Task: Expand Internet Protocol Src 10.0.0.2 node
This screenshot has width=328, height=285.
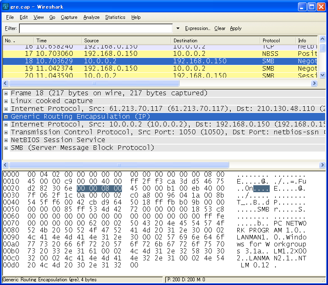Action: tap(6, 125)
